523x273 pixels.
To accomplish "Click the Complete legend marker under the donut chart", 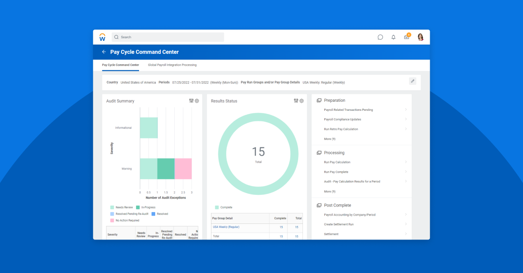I will (217, 207).
